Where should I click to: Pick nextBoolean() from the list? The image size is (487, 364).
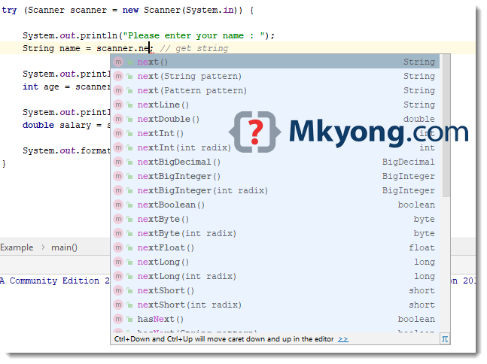[275, 205]
